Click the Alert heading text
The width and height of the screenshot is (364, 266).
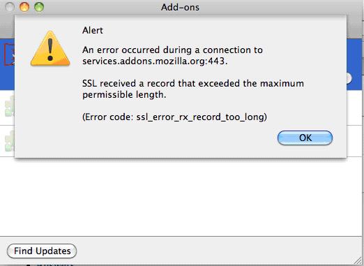pos(93,30)
